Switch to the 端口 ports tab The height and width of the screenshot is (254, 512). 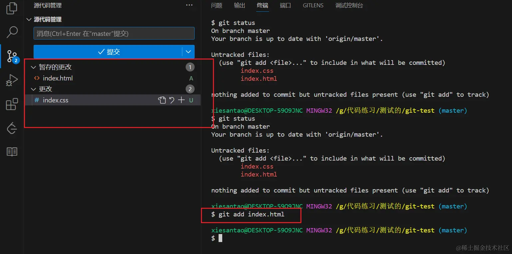285,5
